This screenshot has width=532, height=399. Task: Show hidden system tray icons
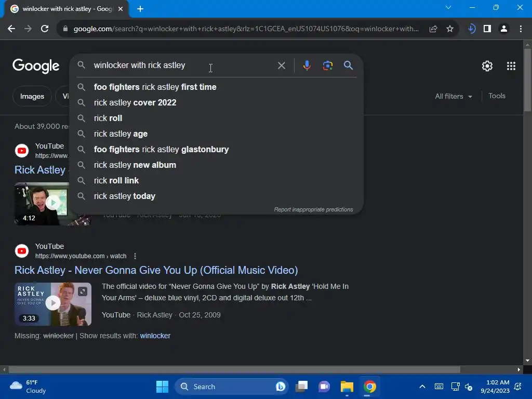pos(422,387)
